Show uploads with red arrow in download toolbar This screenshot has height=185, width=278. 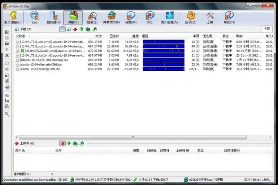75,29
